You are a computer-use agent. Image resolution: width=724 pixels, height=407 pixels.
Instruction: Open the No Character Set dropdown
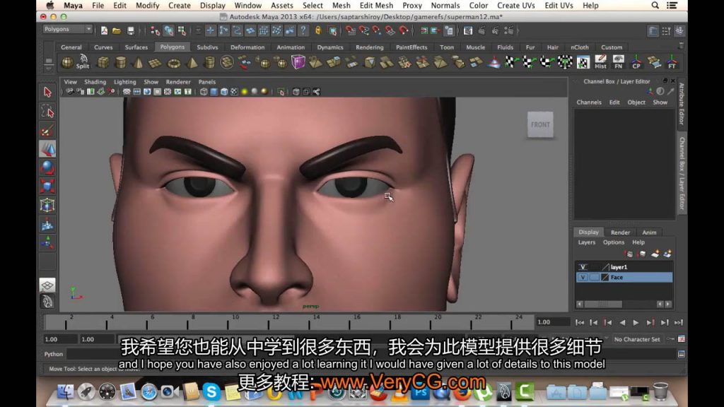click(637, 339)
